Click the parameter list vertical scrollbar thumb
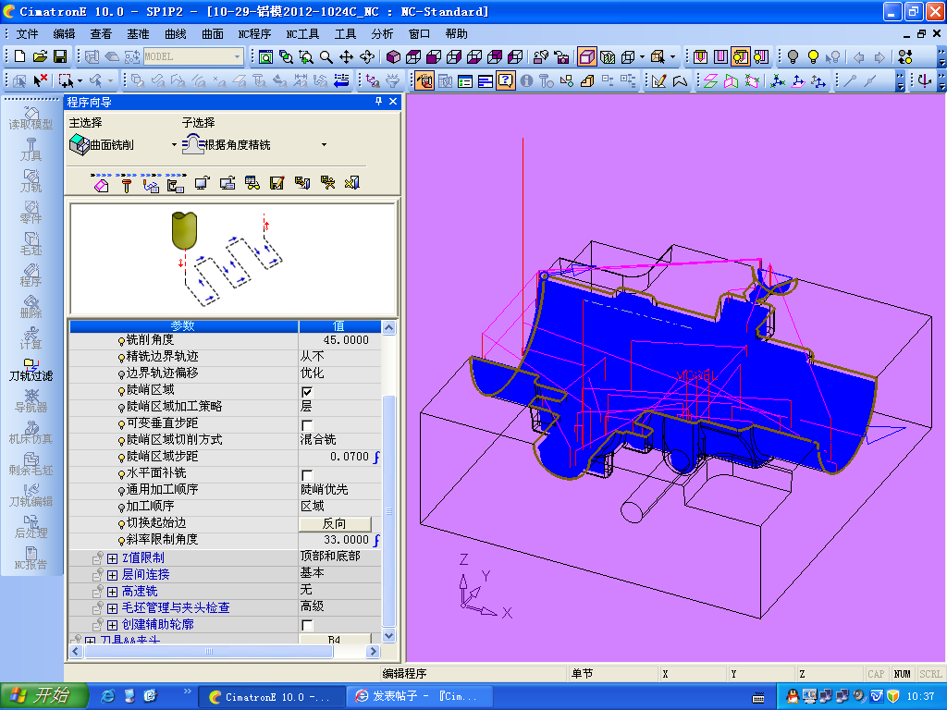 pos(389,510)
